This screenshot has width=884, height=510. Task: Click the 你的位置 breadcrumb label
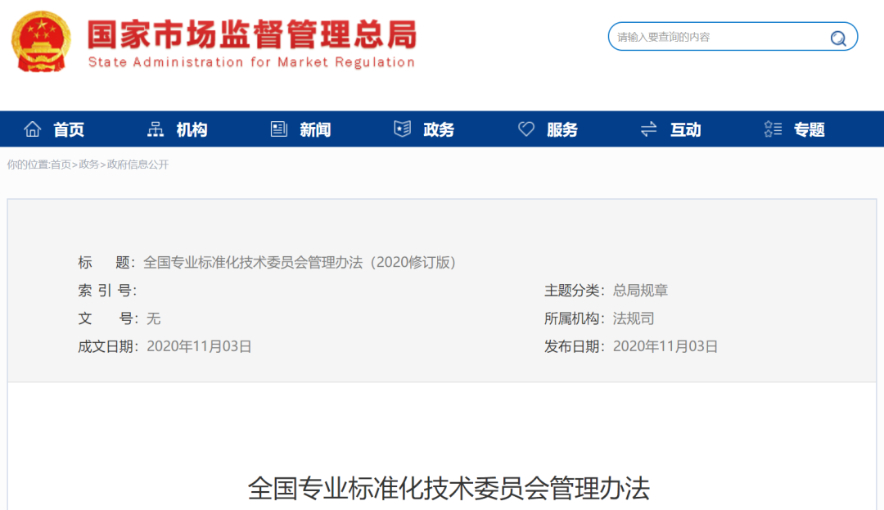28,165
